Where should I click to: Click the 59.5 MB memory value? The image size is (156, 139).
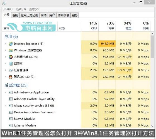[x=108, y=57]
